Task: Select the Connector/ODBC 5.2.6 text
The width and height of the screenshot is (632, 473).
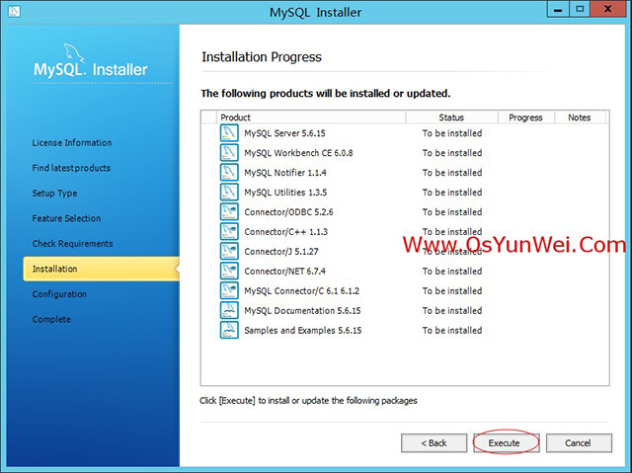Action: (x=288, y=212)
